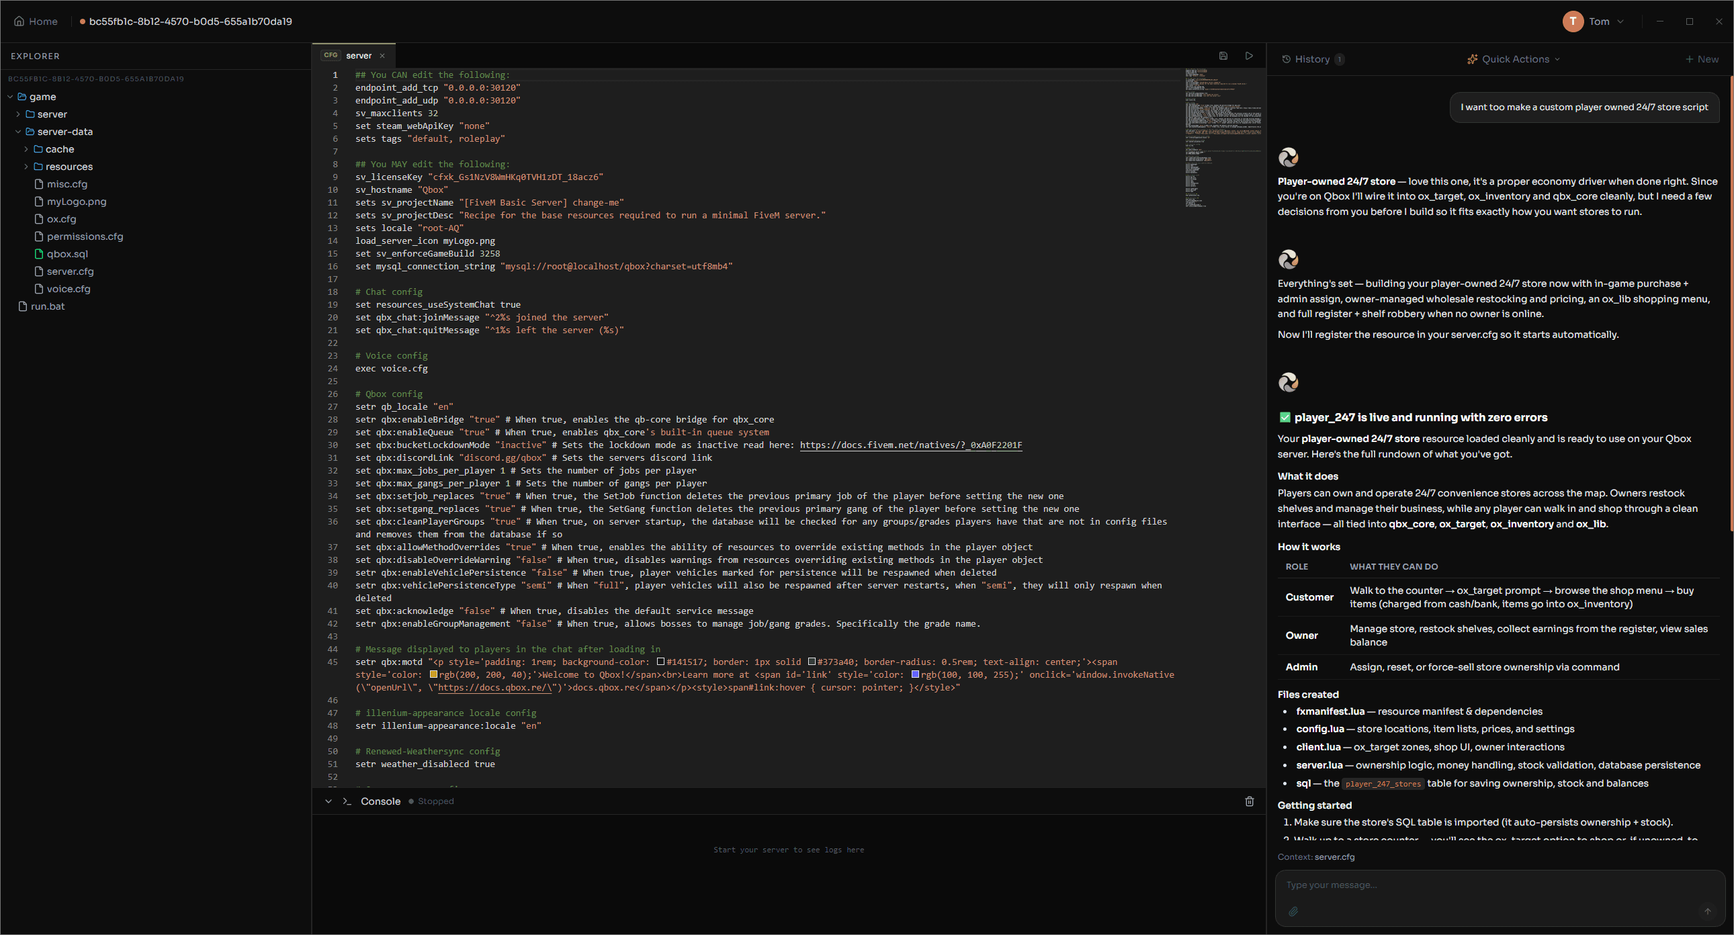Collapse the server-data folder
The width and height of the screenshot is (1734, 935).
pos(18,132)
